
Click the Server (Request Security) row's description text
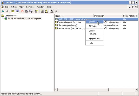tap(112, 22)
